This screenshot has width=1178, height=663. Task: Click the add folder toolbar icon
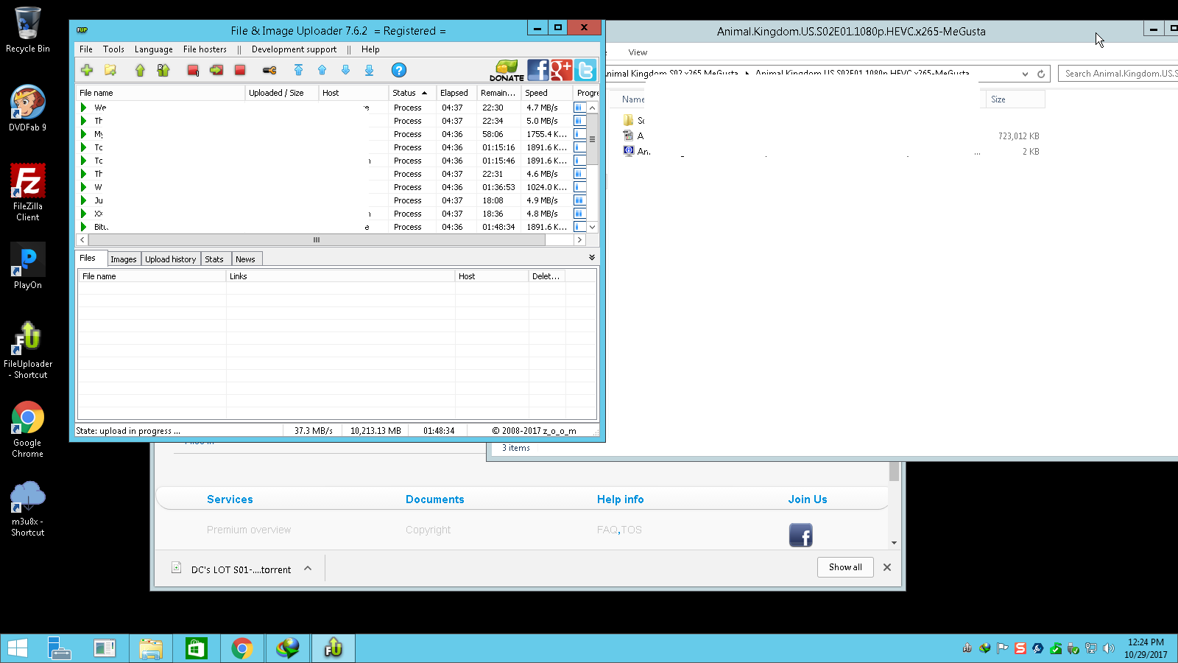tap(110, 70)
